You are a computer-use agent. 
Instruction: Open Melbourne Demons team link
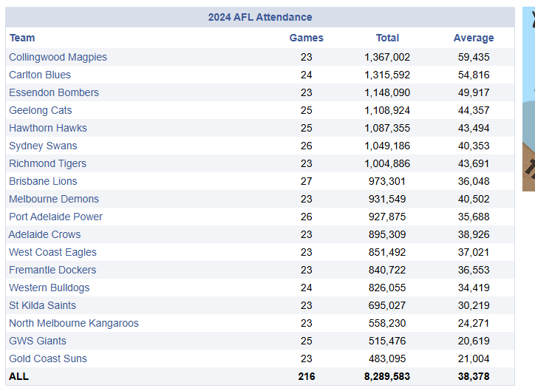click(x=54, y=199)
